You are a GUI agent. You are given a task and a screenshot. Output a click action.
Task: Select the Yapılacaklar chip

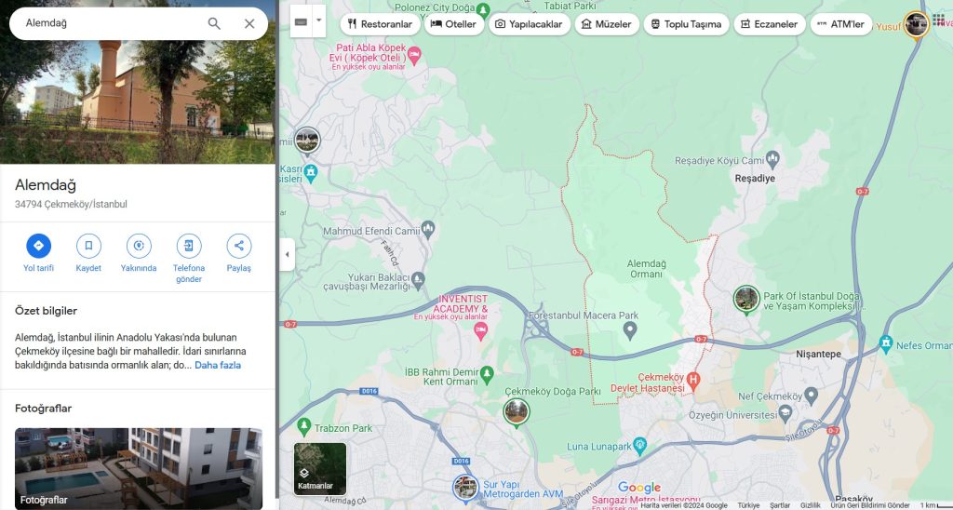coord(529,24)
